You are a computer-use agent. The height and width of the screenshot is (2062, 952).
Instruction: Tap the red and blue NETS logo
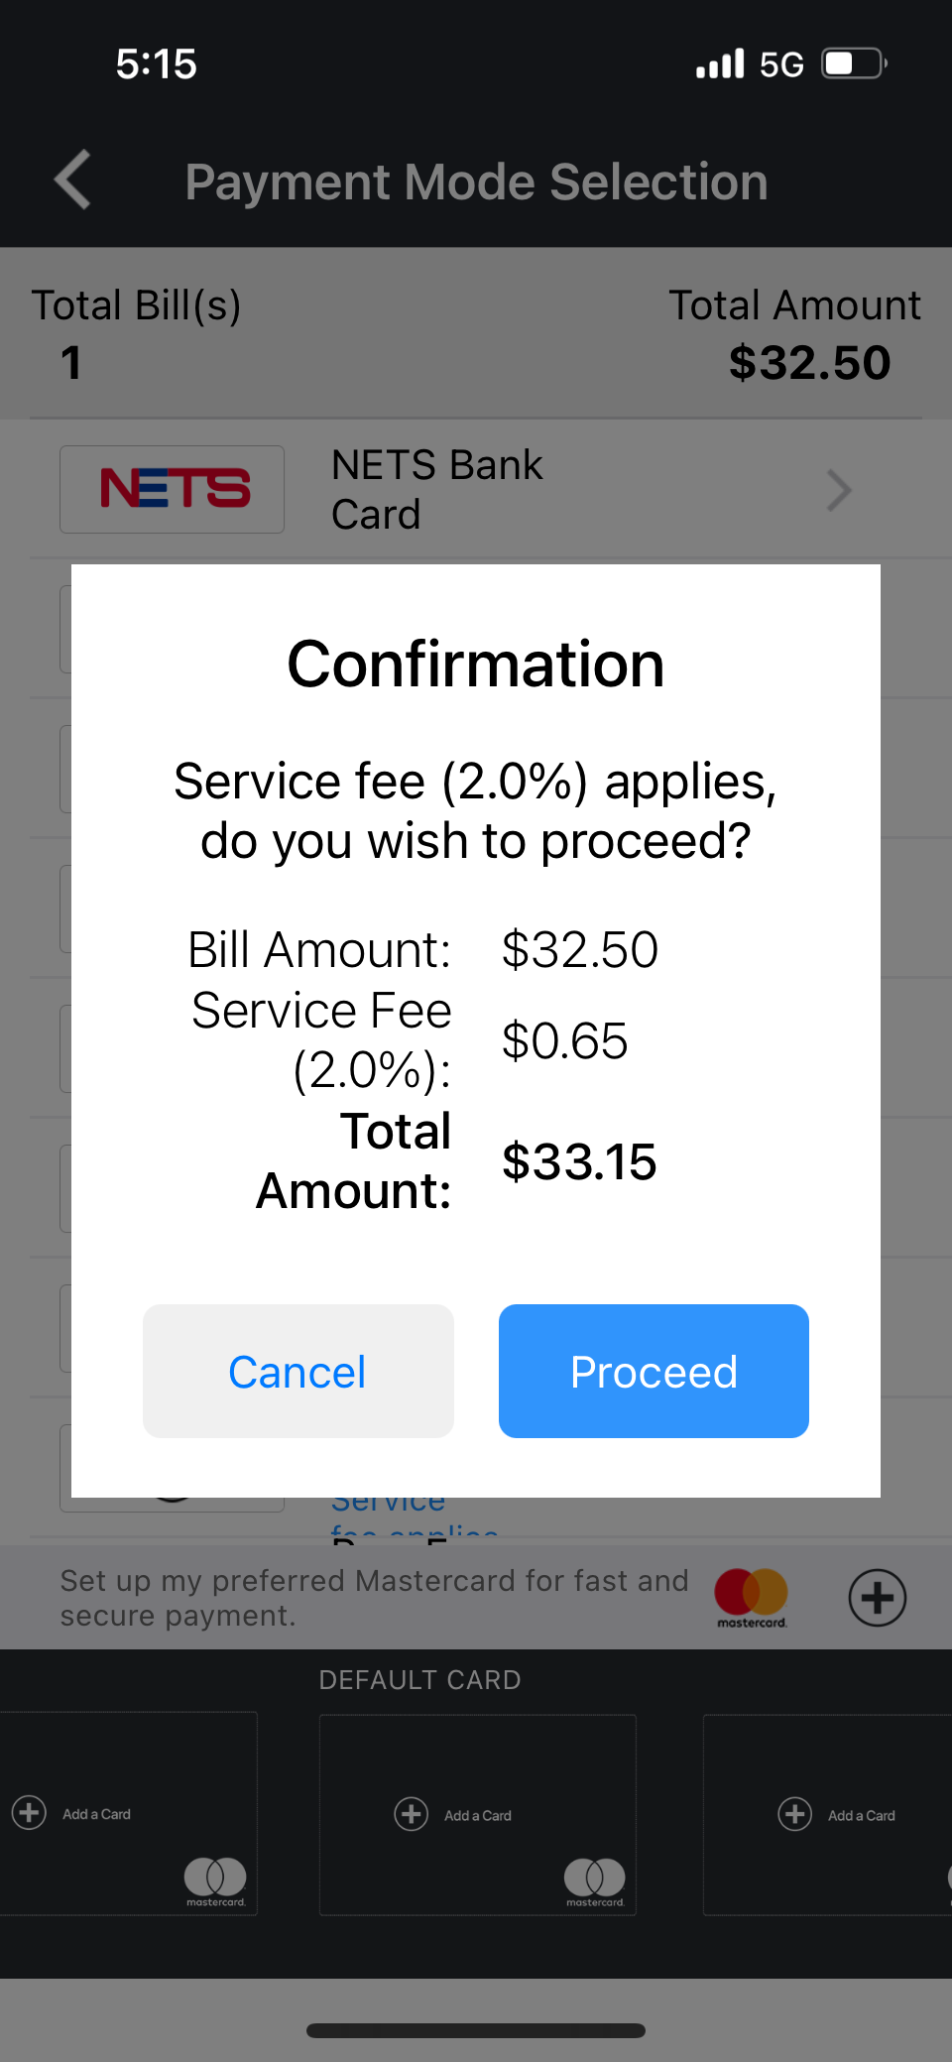tap(173, 489)
